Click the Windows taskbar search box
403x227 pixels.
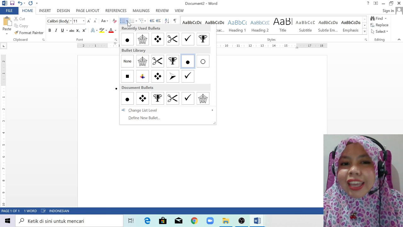(69, 221)
